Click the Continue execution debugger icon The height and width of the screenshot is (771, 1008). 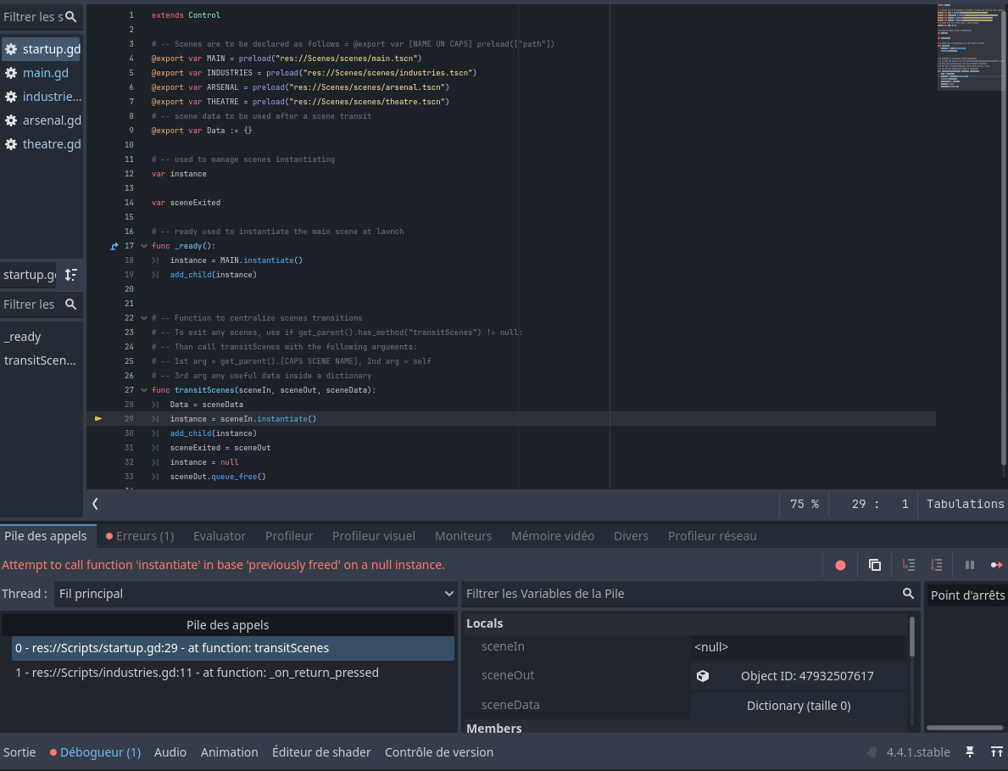point(998,565)
